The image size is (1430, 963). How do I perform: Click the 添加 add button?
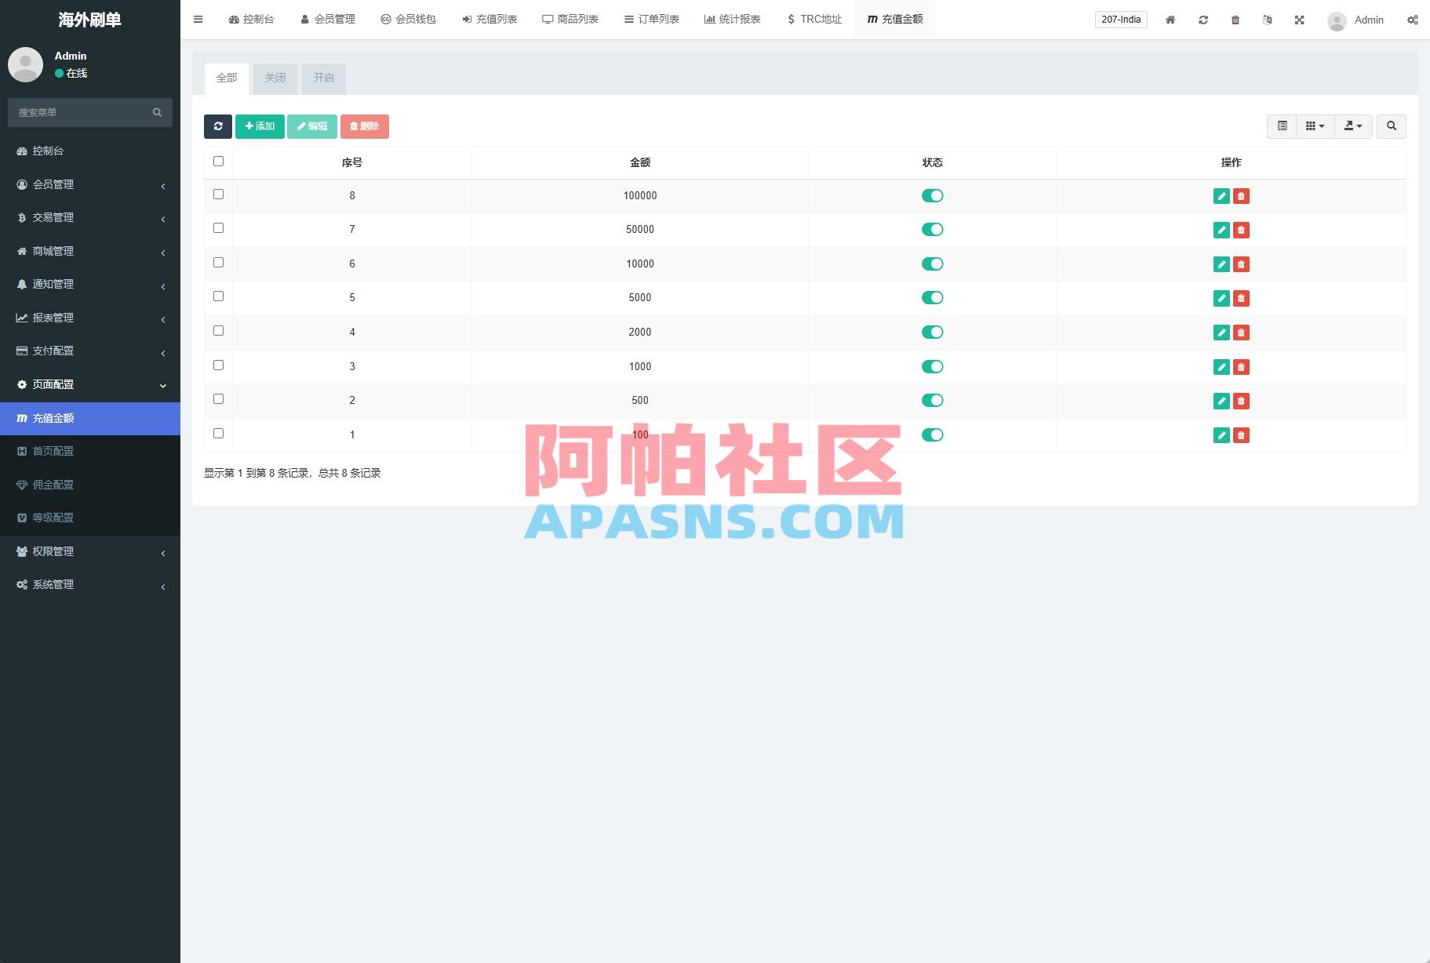pyautogui.click(x=260, y=126)
